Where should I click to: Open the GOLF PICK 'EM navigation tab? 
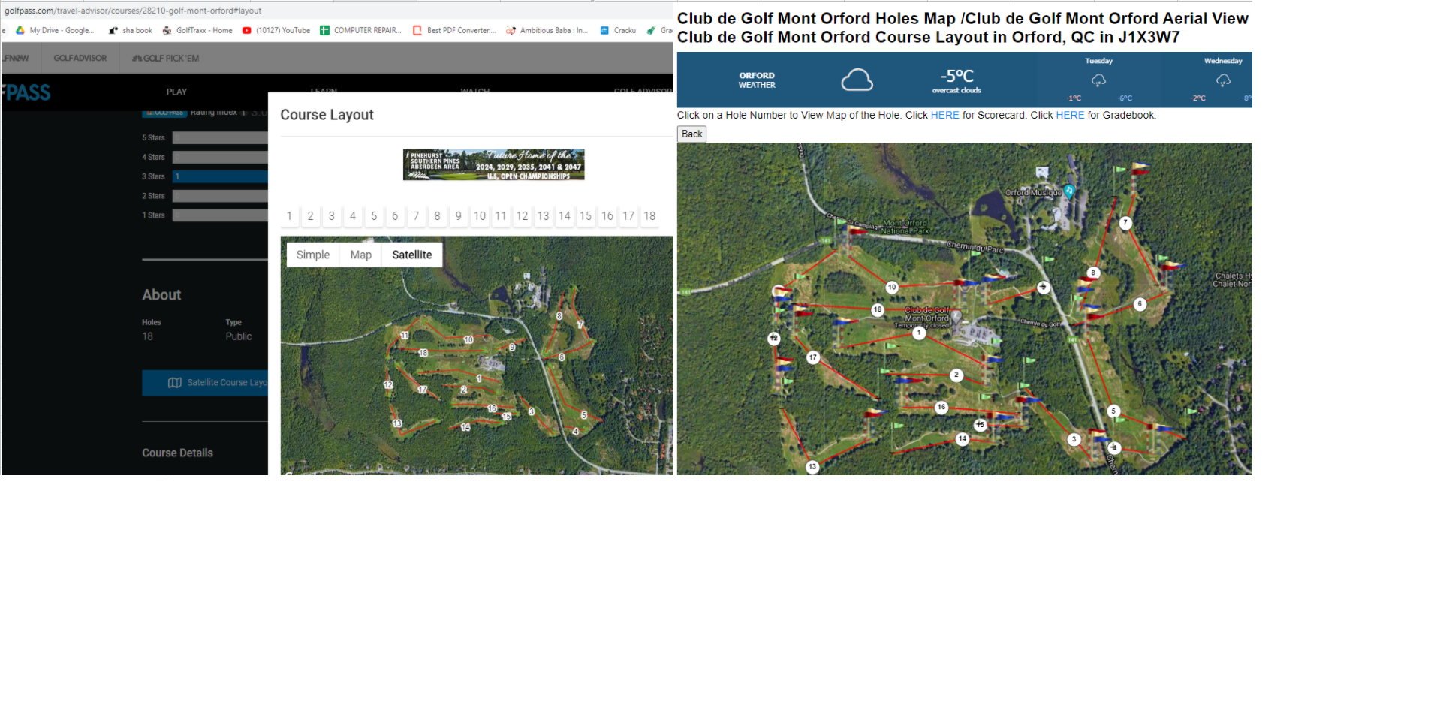166,58
